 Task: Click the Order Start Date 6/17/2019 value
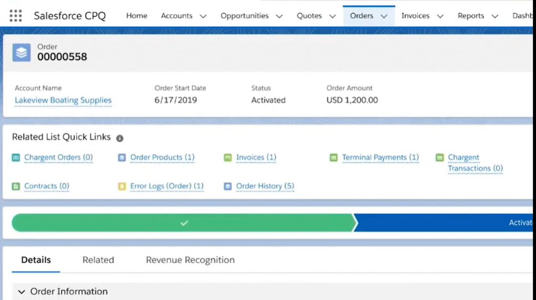[x=176, y=100]
